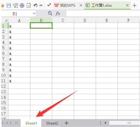Click cell A6 containing a
140x127 pixels.
pyautogui.click(x=19, y=53)
